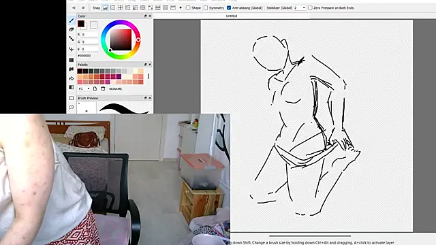Click the canvas horizontal scrollbar
This screenshot has height=245, width=436.
310,236
